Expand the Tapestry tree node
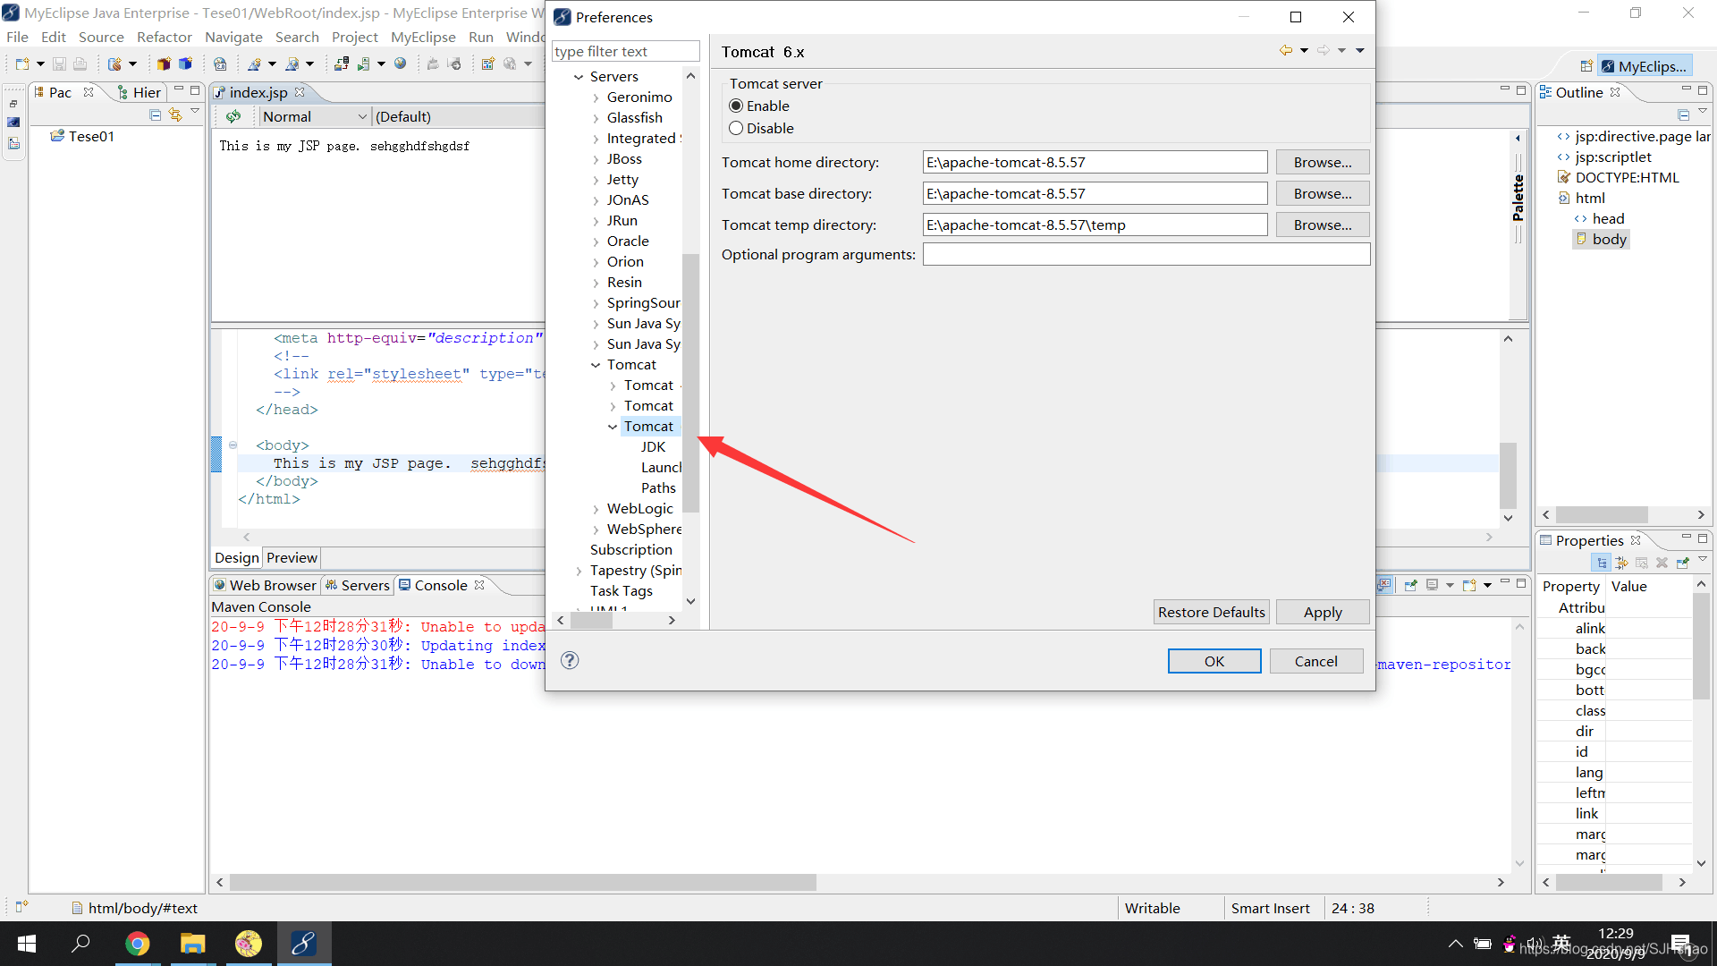The image size is (1717, 966). pos(579,571)
